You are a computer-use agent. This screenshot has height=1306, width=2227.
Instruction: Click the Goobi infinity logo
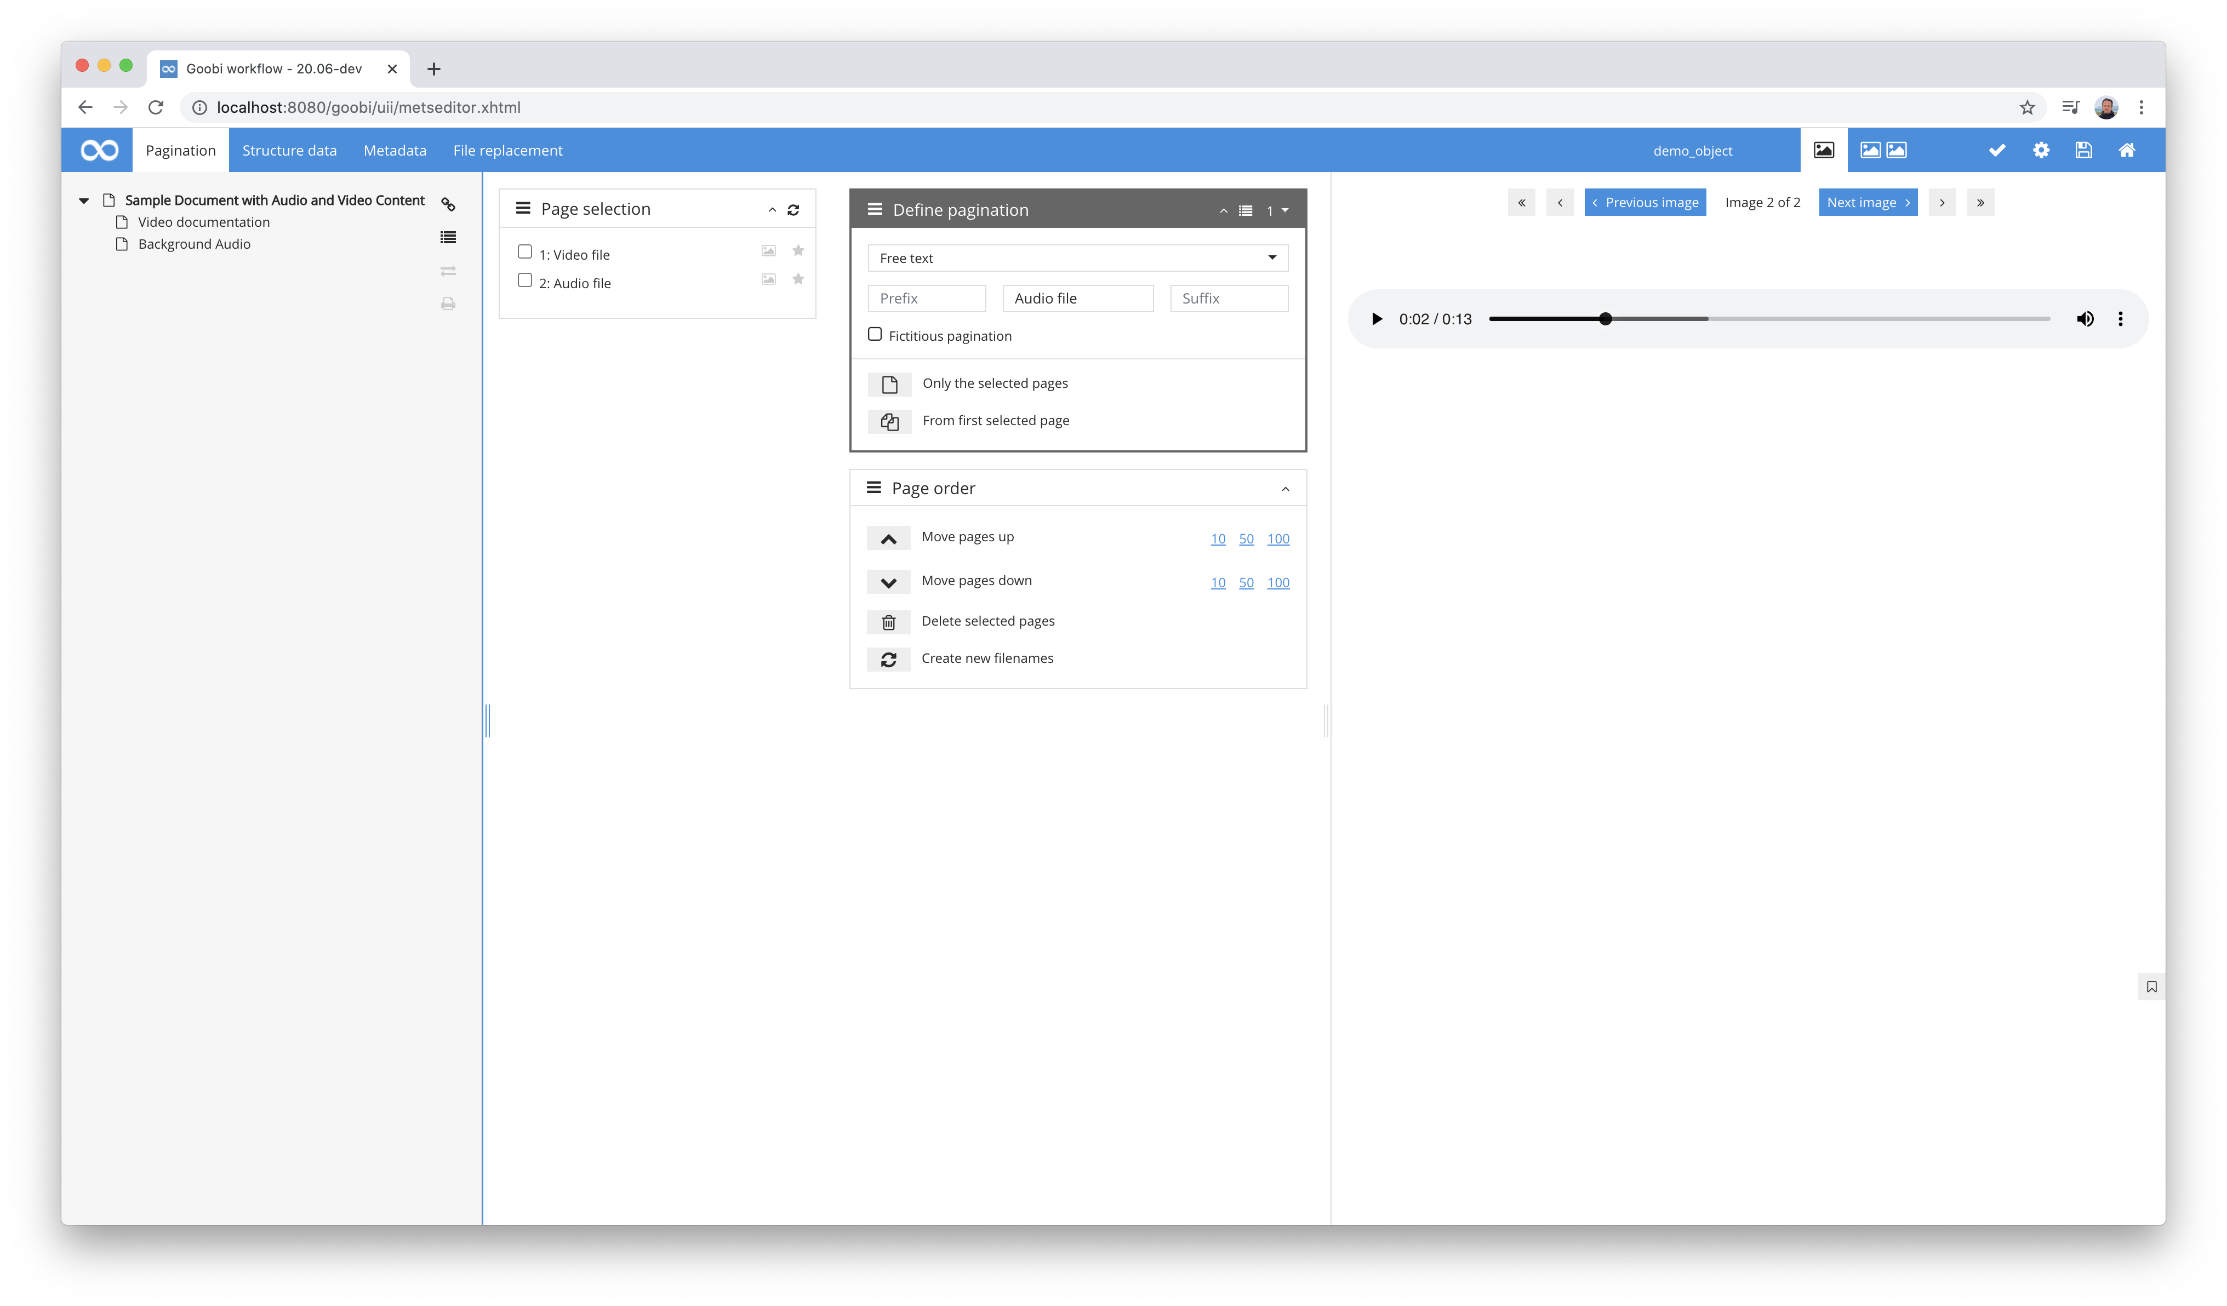tap(99, 150)
